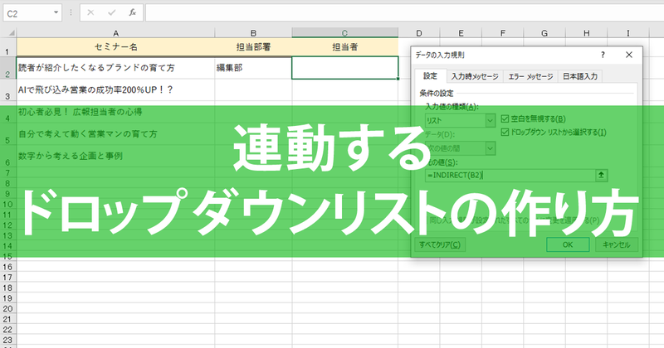
Task: Select cell 読者が紹介したくなるブランドの育て方
Action: pos(115,68)
